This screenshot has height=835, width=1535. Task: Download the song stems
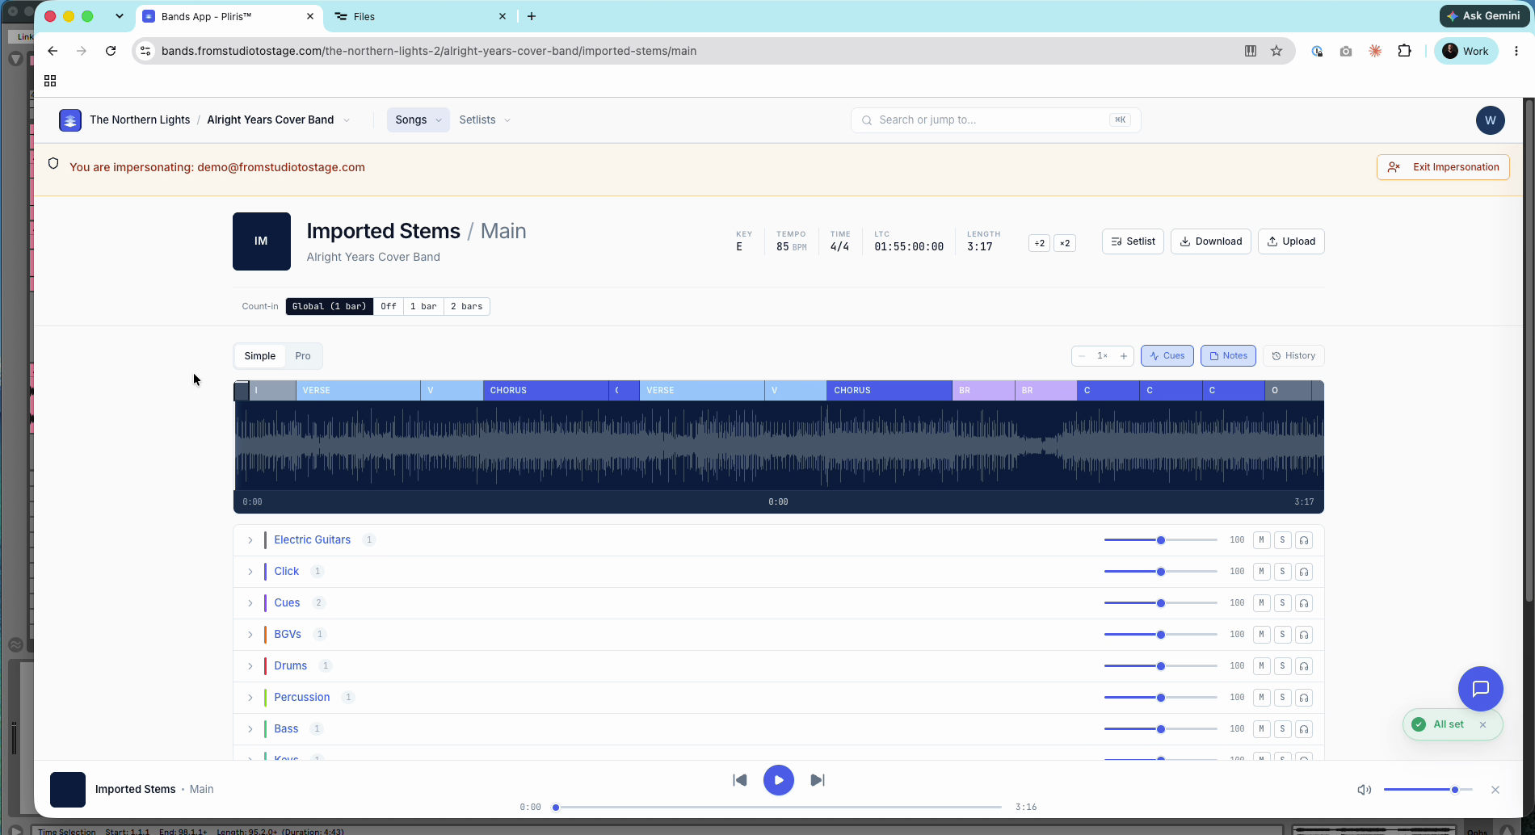(x=1210, y=241)
